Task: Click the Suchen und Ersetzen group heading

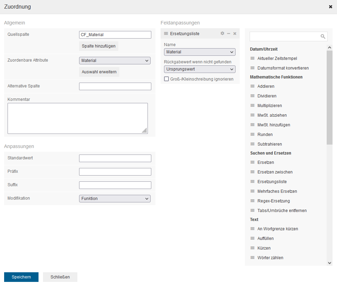Action: pyautogui.click(x=271, y=153)
